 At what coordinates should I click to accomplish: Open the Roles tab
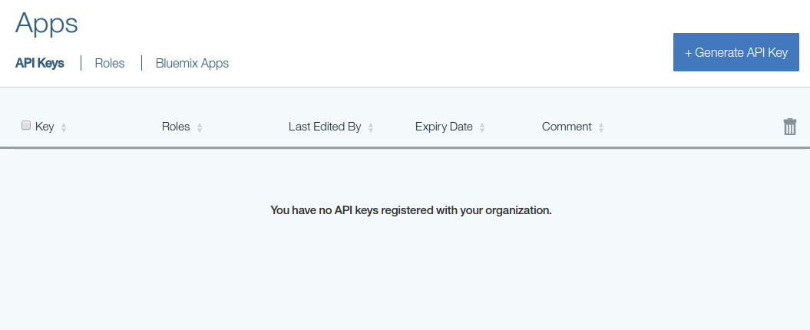[x=110, y=63]
